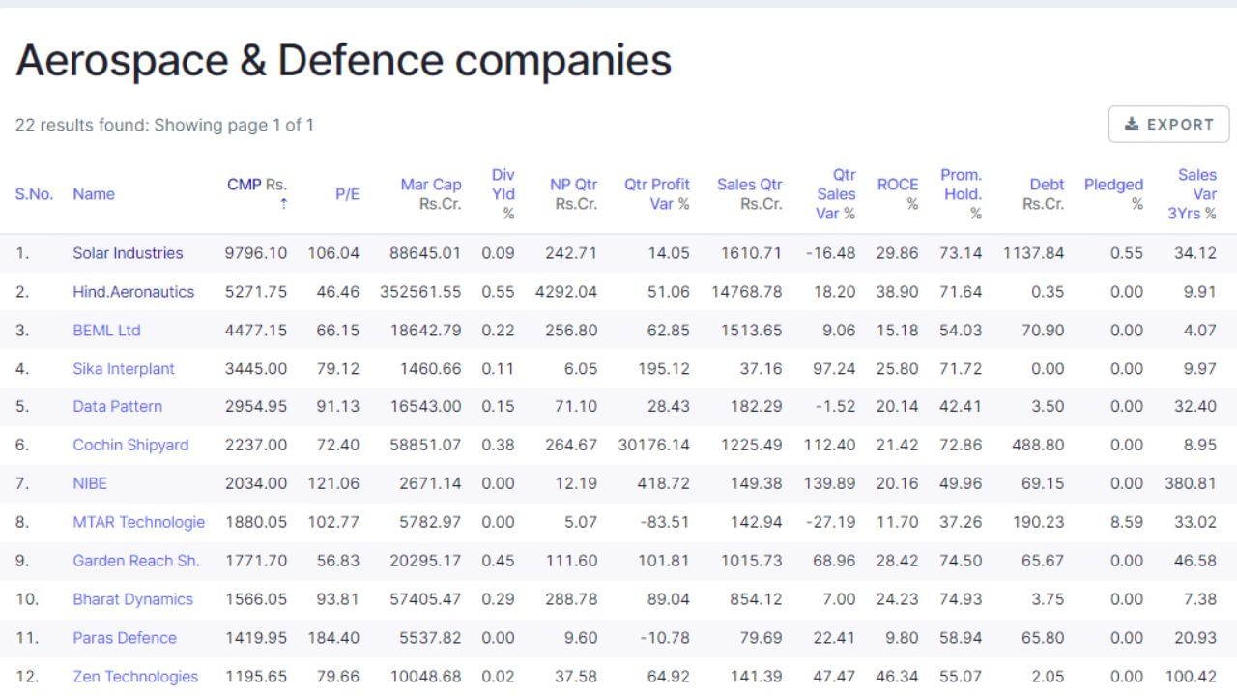Sort table by P/E column
Viewport: 1237px width, 696px height.
point(347,194)
